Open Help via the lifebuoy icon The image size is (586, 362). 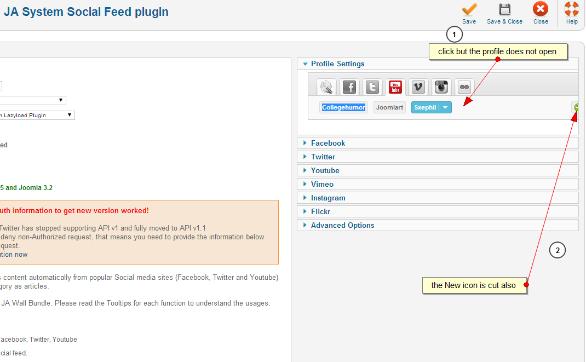572,10
